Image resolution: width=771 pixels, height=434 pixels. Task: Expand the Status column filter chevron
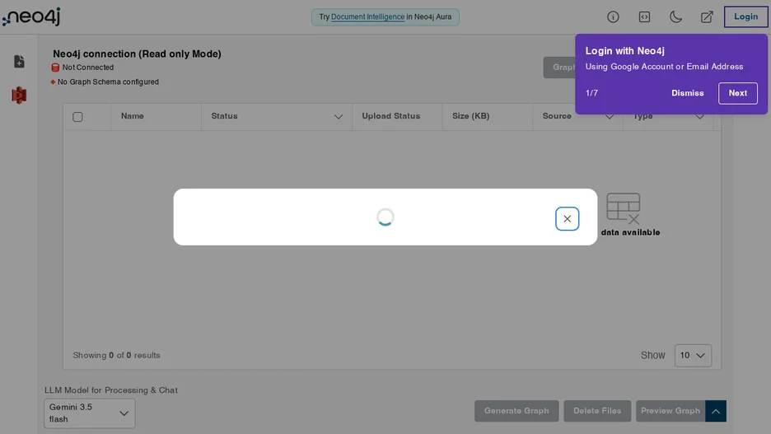(339, 117)
